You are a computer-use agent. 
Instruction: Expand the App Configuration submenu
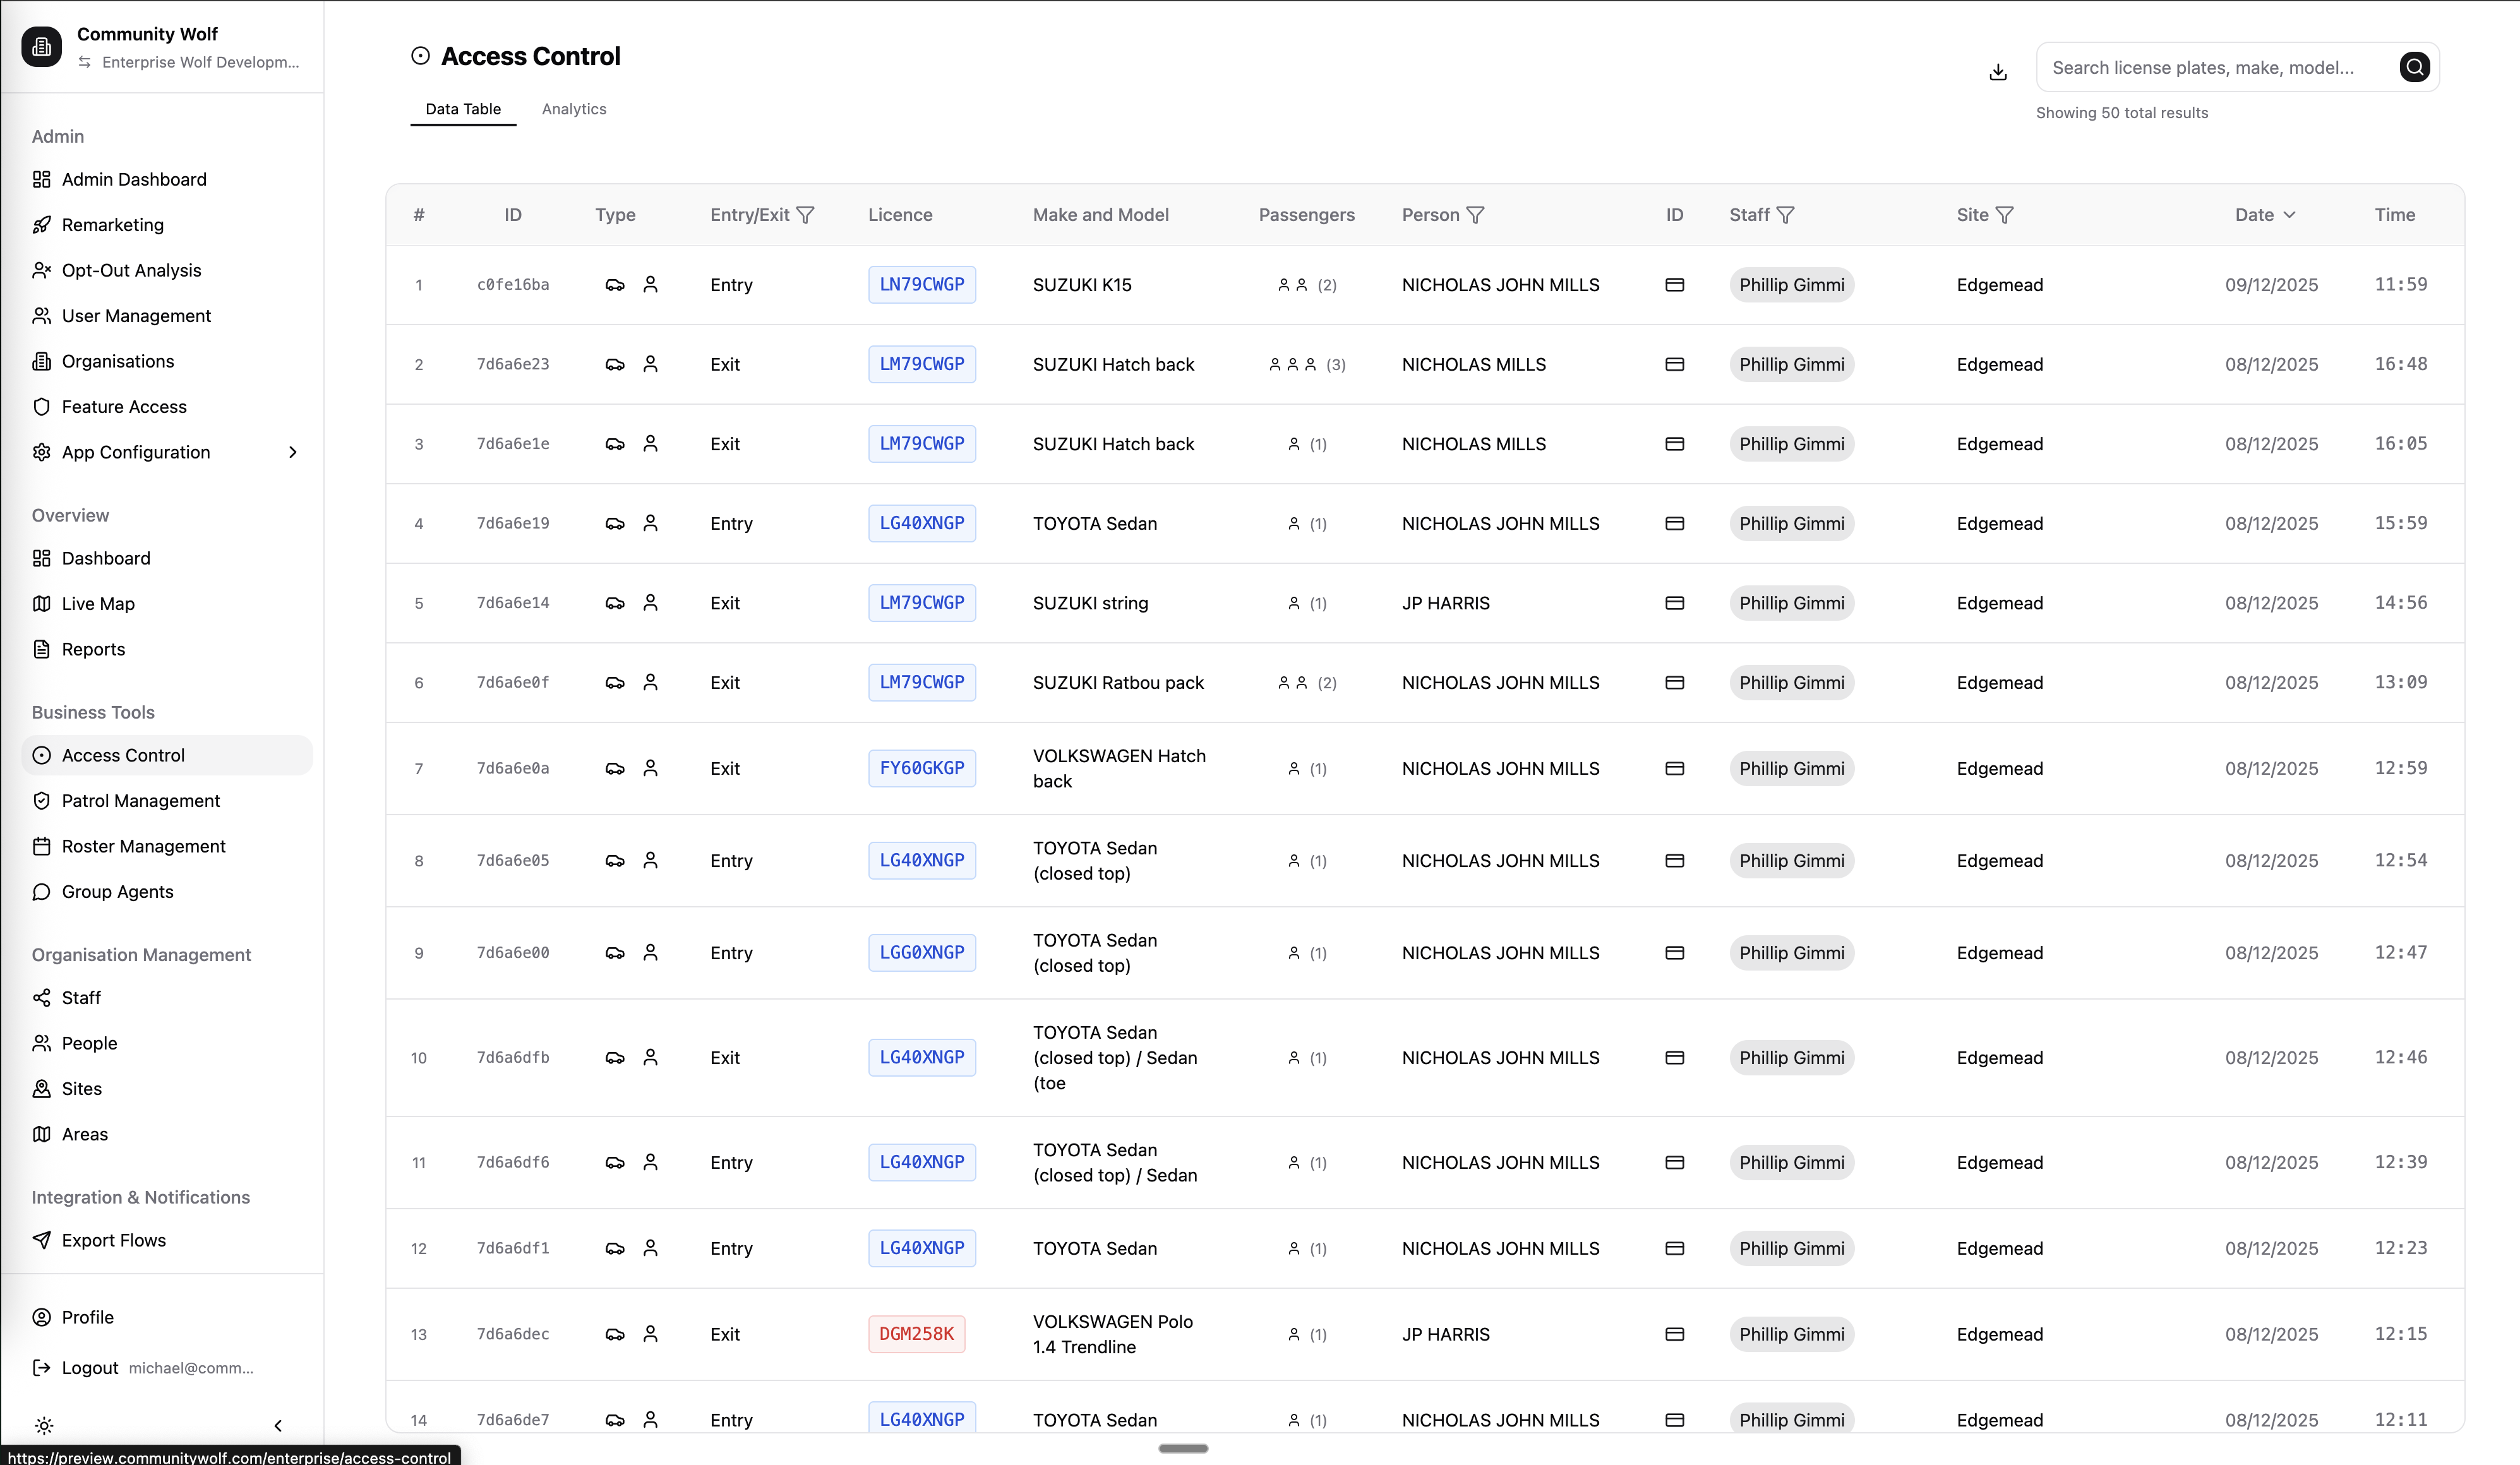pos(292,452)
